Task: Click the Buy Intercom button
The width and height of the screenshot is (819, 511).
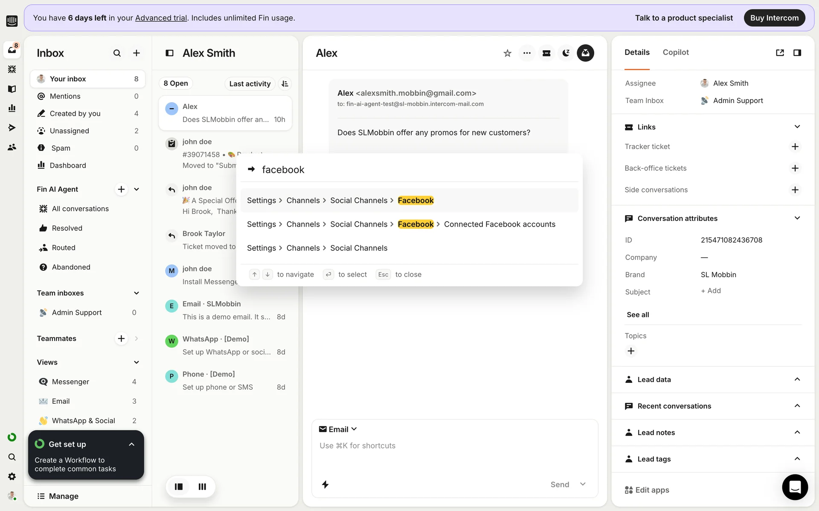Action: [x=774, y=18]
